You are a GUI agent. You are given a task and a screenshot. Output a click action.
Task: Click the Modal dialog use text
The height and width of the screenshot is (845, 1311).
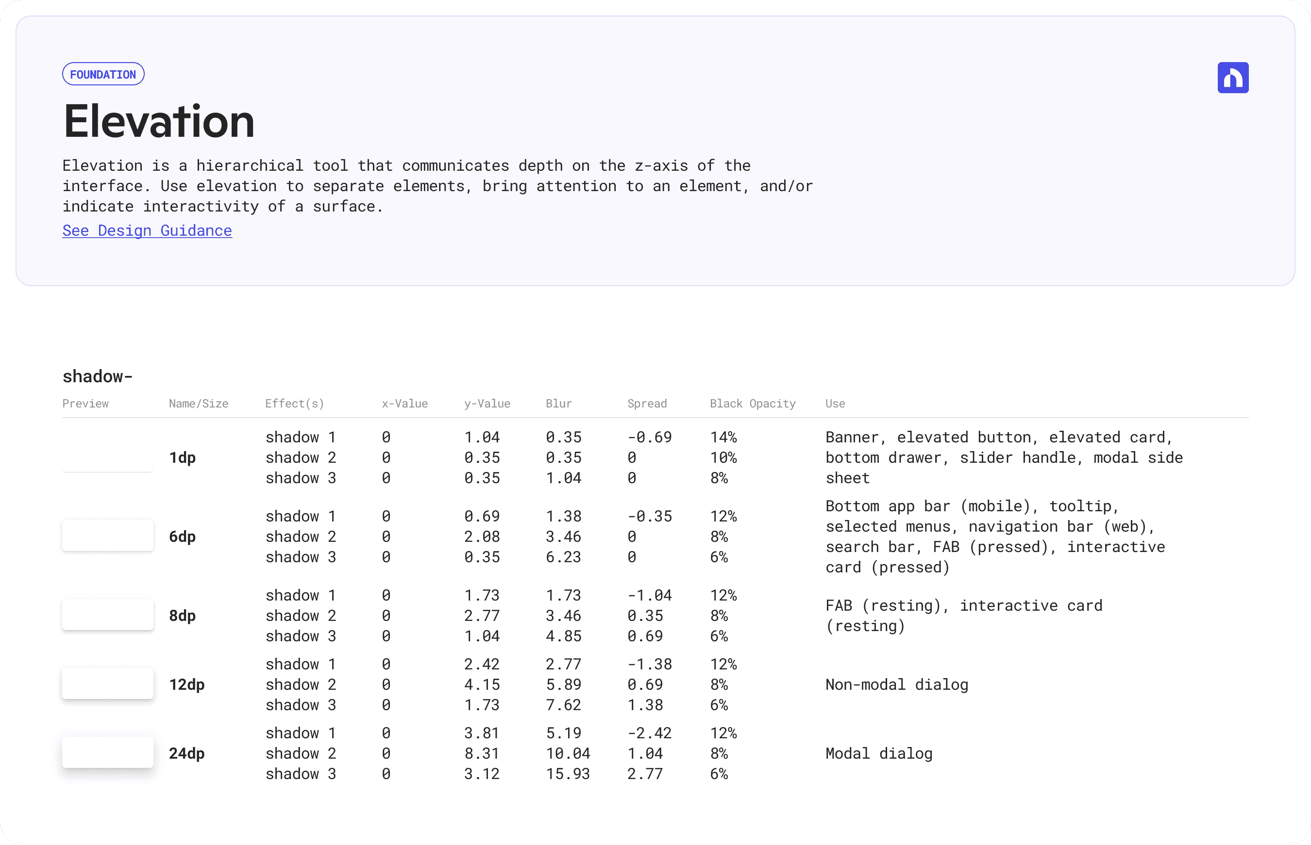(x=878, y=753)
